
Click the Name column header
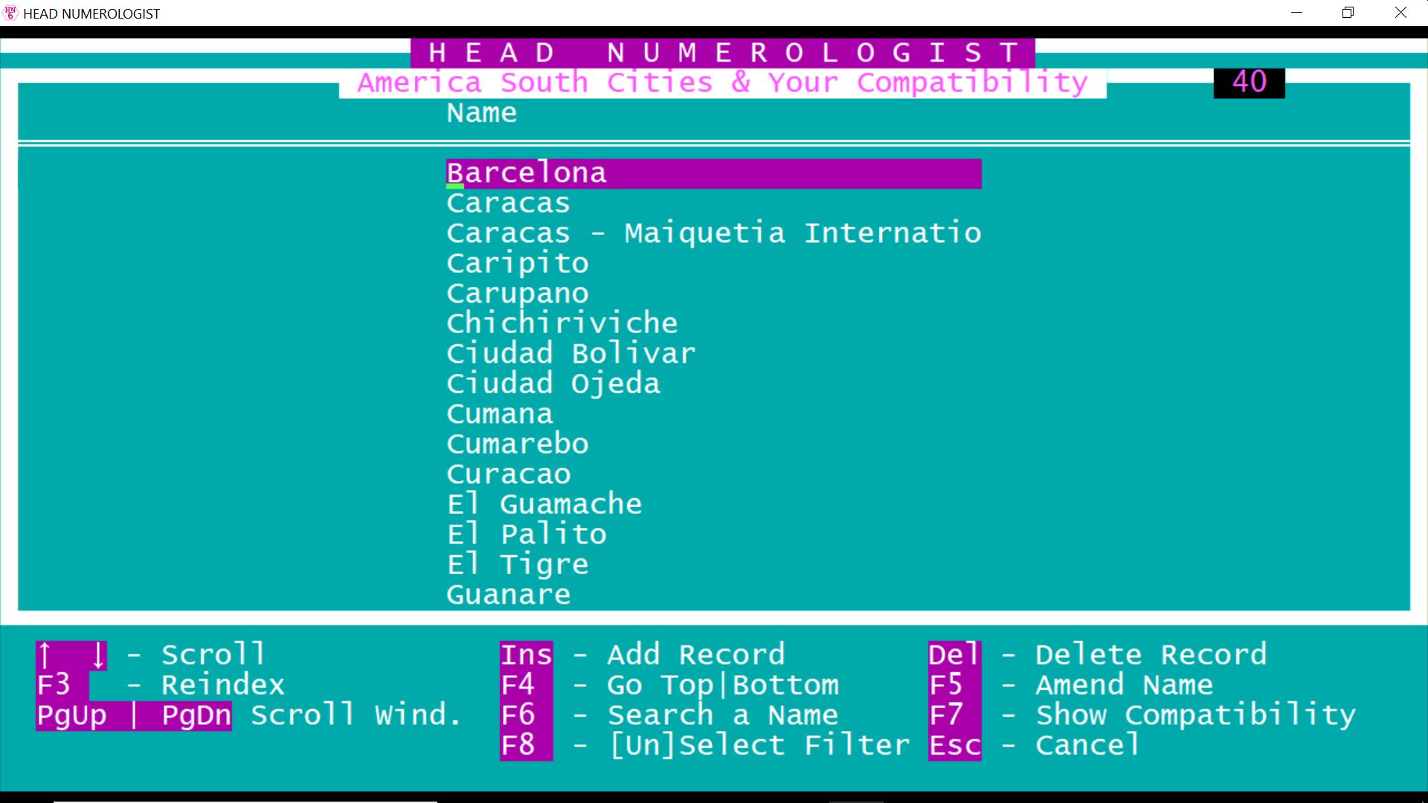[x=482, y=113]
